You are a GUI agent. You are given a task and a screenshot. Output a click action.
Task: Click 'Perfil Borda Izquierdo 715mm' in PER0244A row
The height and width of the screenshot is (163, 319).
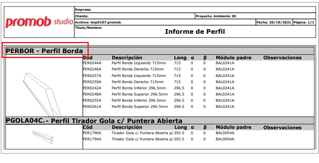coord(139,63)
